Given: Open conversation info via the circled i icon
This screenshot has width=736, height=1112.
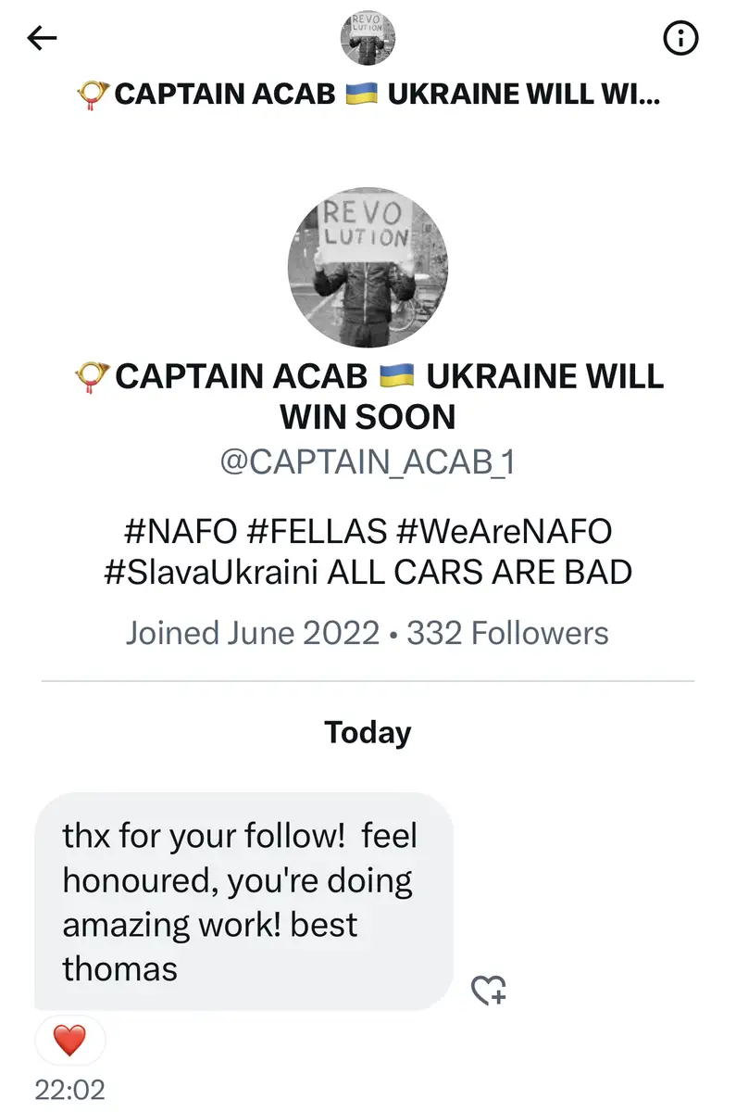Looking at the screenshot, I should point(681,38).
